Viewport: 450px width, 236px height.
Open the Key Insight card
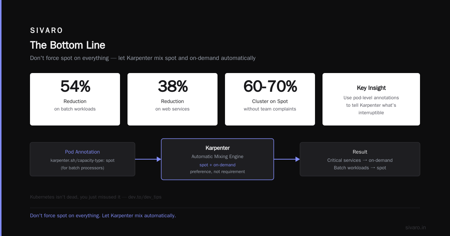[371, 99]
